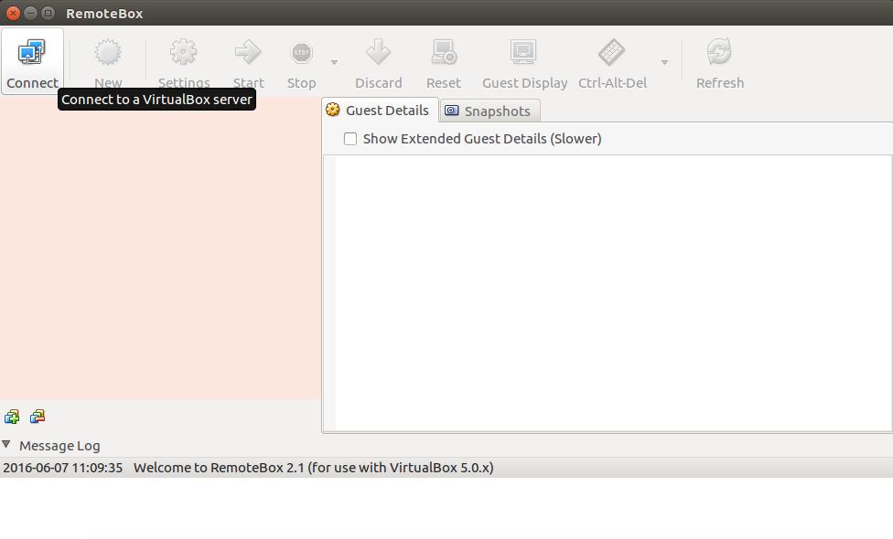
Task: Minimize the RemoteBox window
Action: 31,13
